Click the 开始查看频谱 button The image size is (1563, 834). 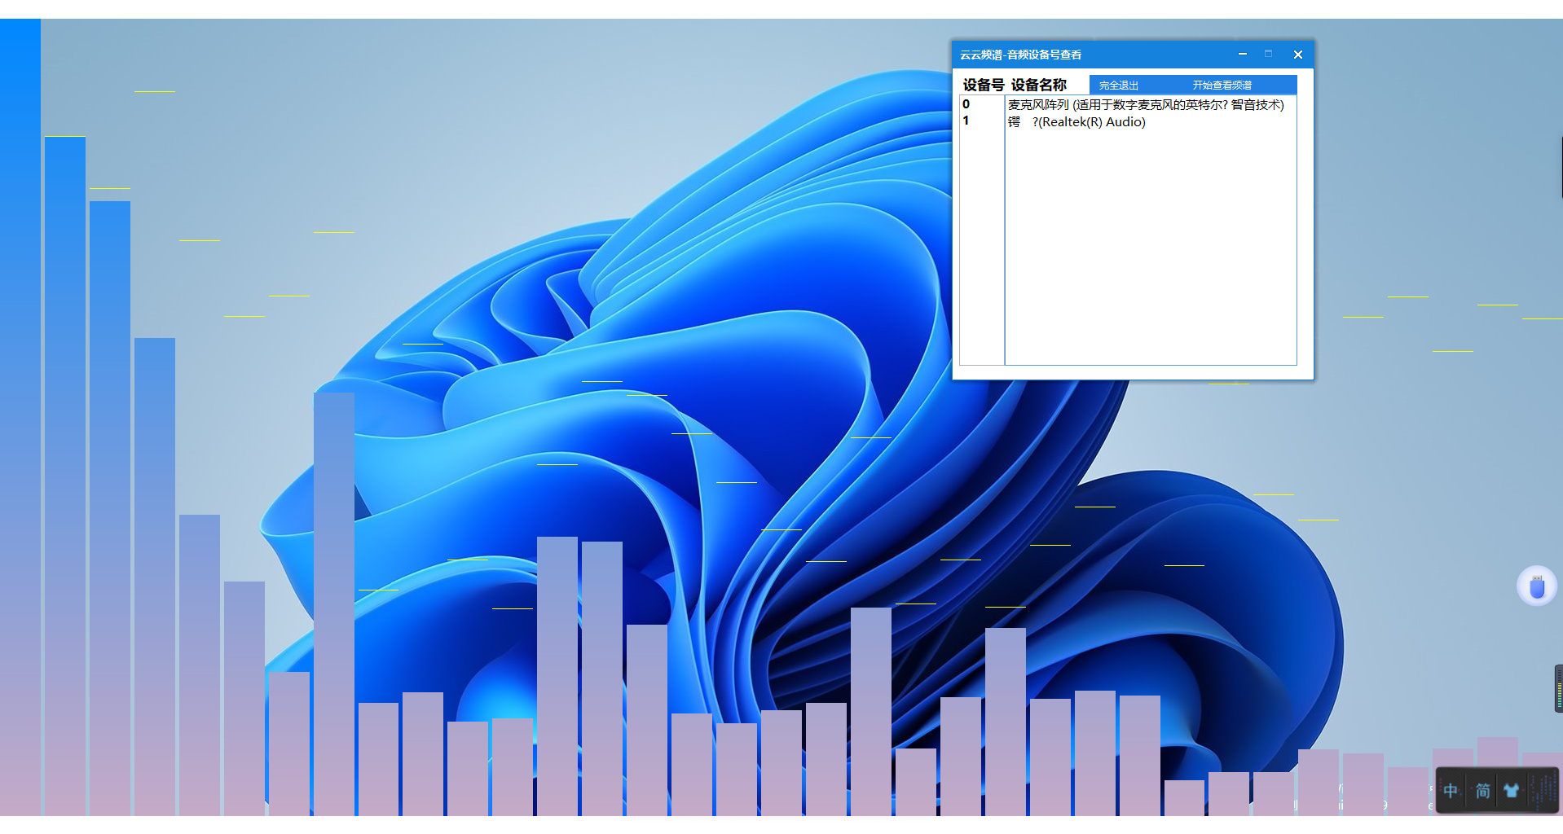point(1222,86)
